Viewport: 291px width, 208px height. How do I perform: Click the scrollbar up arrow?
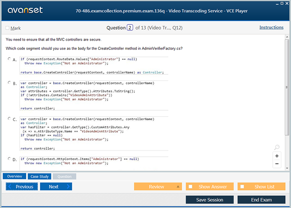tap(287, 37)
